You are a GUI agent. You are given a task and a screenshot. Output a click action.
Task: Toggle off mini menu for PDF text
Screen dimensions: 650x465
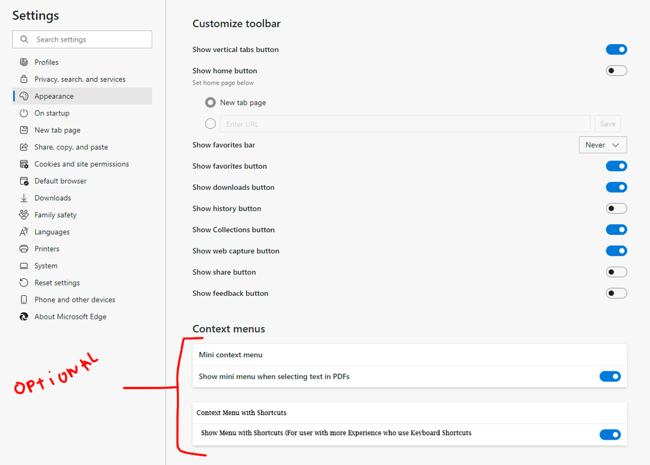[x=610, y=377]
